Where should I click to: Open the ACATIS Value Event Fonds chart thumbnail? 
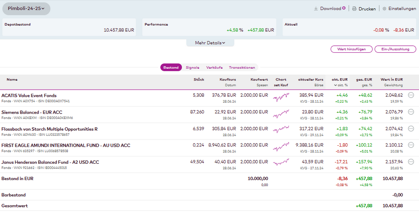[x=281, y=98]
